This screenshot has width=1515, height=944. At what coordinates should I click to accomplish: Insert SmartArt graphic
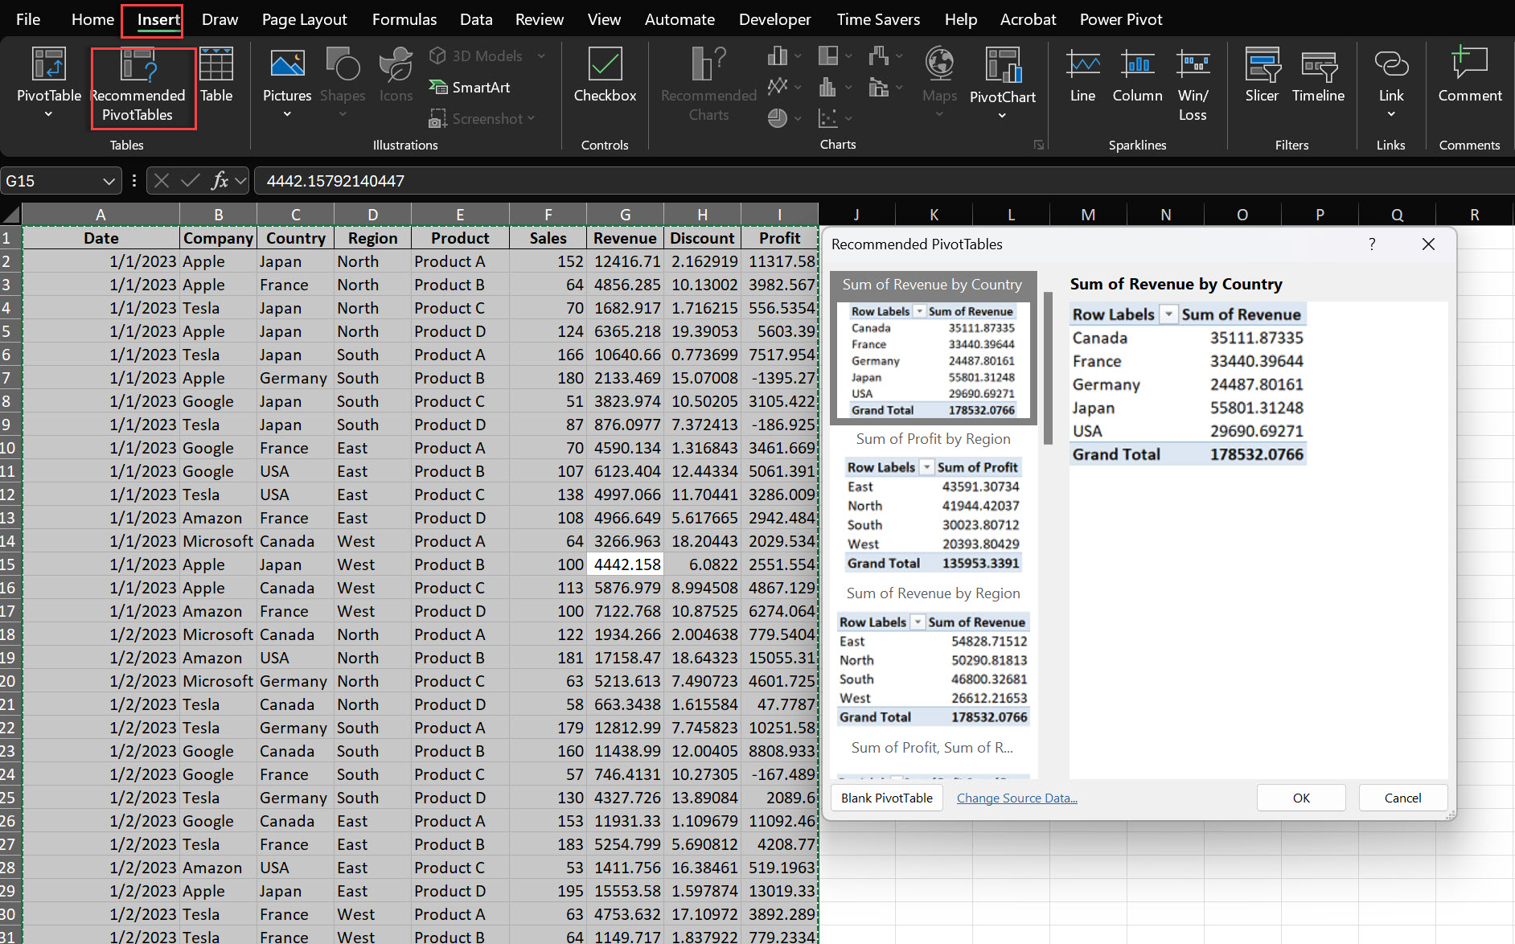pos(470,87)
